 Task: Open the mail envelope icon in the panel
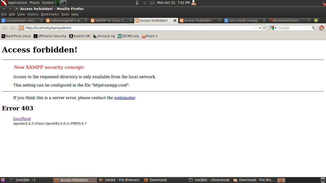click(x=152, y=3)
